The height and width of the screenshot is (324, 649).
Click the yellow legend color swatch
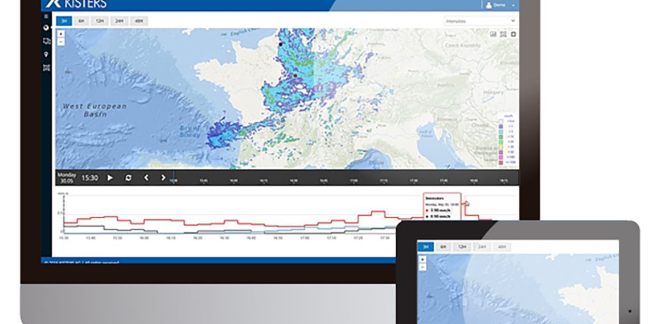pyautogui.click(x=501, y=147)
